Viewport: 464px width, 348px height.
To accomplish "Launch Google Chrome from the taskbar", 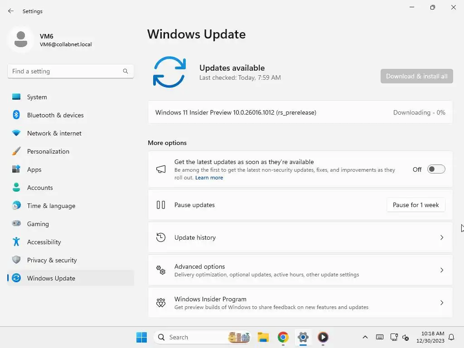I will coord(283,337).
